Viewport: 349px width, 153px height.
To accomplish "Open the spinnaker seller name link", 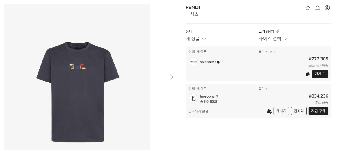I will pos(208,62).
